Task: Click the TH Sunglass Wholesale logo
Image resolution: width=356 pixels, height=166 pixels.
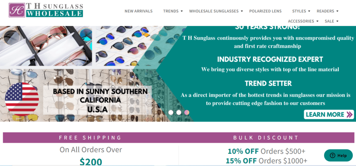Action: point(46,10)
